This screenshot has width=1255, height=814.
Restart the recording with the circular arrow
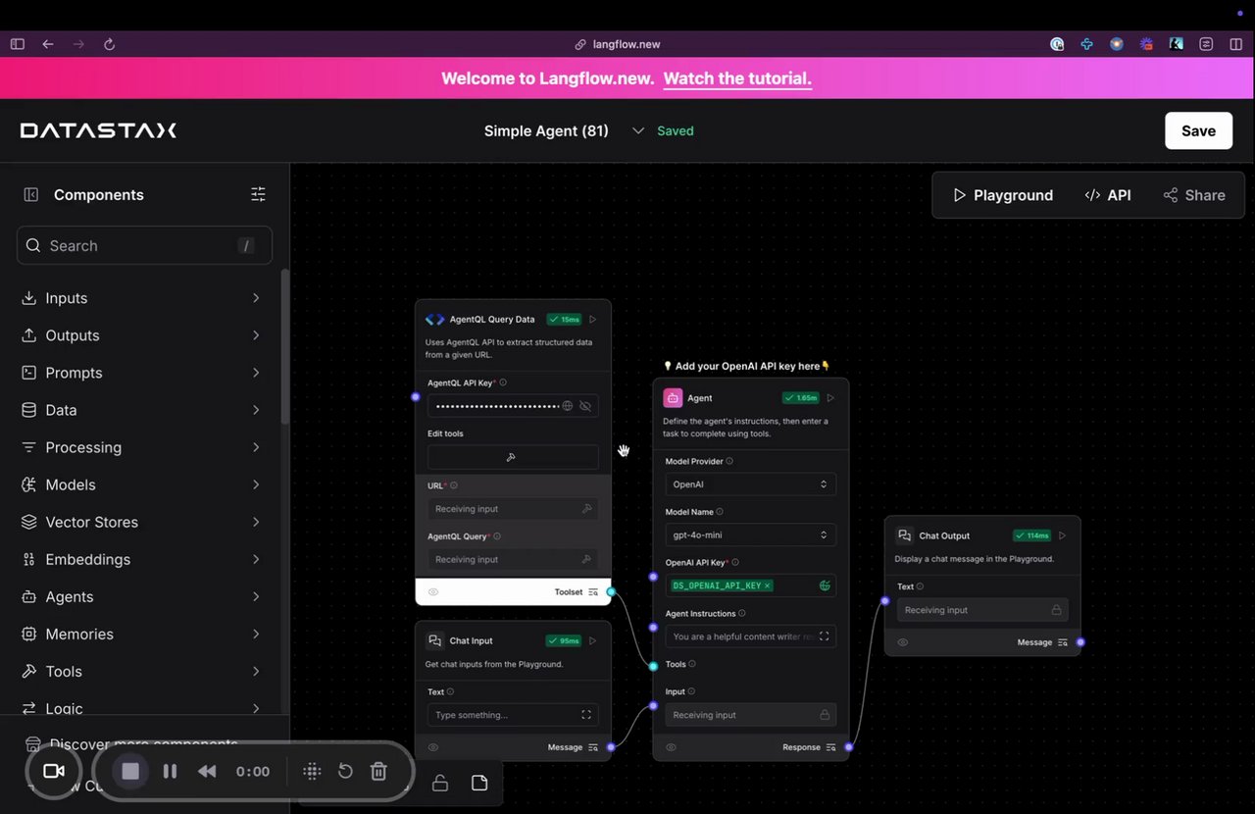[345, 771]
